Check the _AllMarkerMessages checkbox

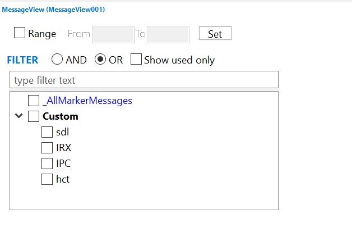point(34,101)
